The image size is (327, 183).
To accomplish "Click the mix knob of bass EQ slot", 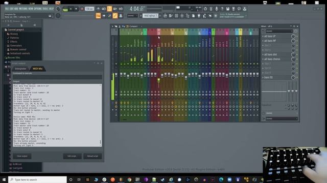I will (x=293, y=77).
